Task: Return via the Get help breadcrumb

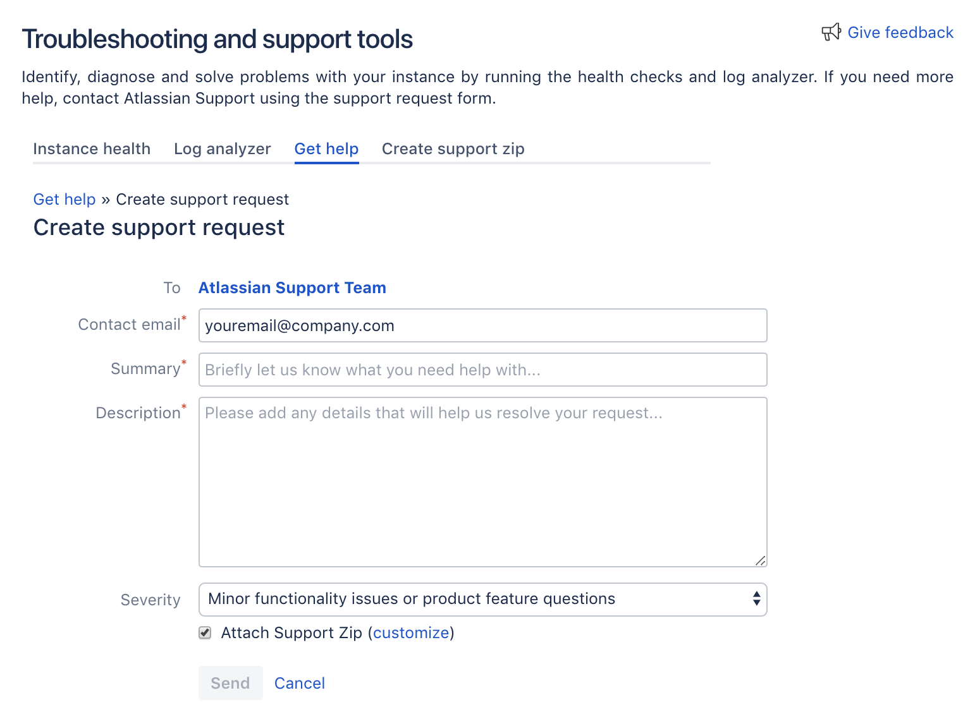Action: click(x=64, y=199)
